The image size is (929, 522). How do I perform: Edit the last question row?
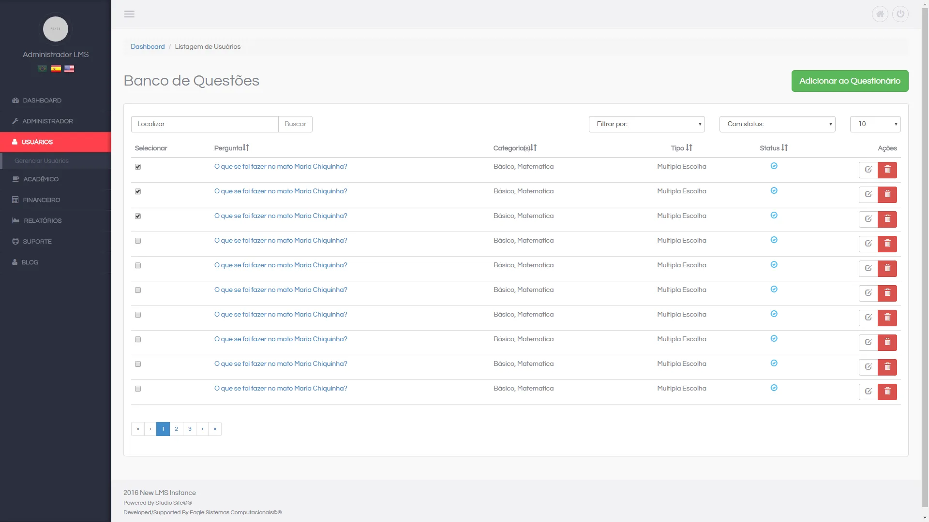(x=869, y=392)
